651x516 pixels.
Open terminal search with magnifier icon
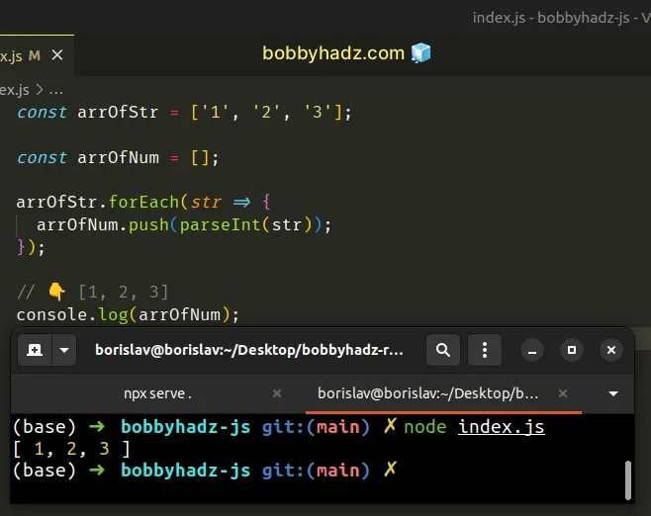443,350
